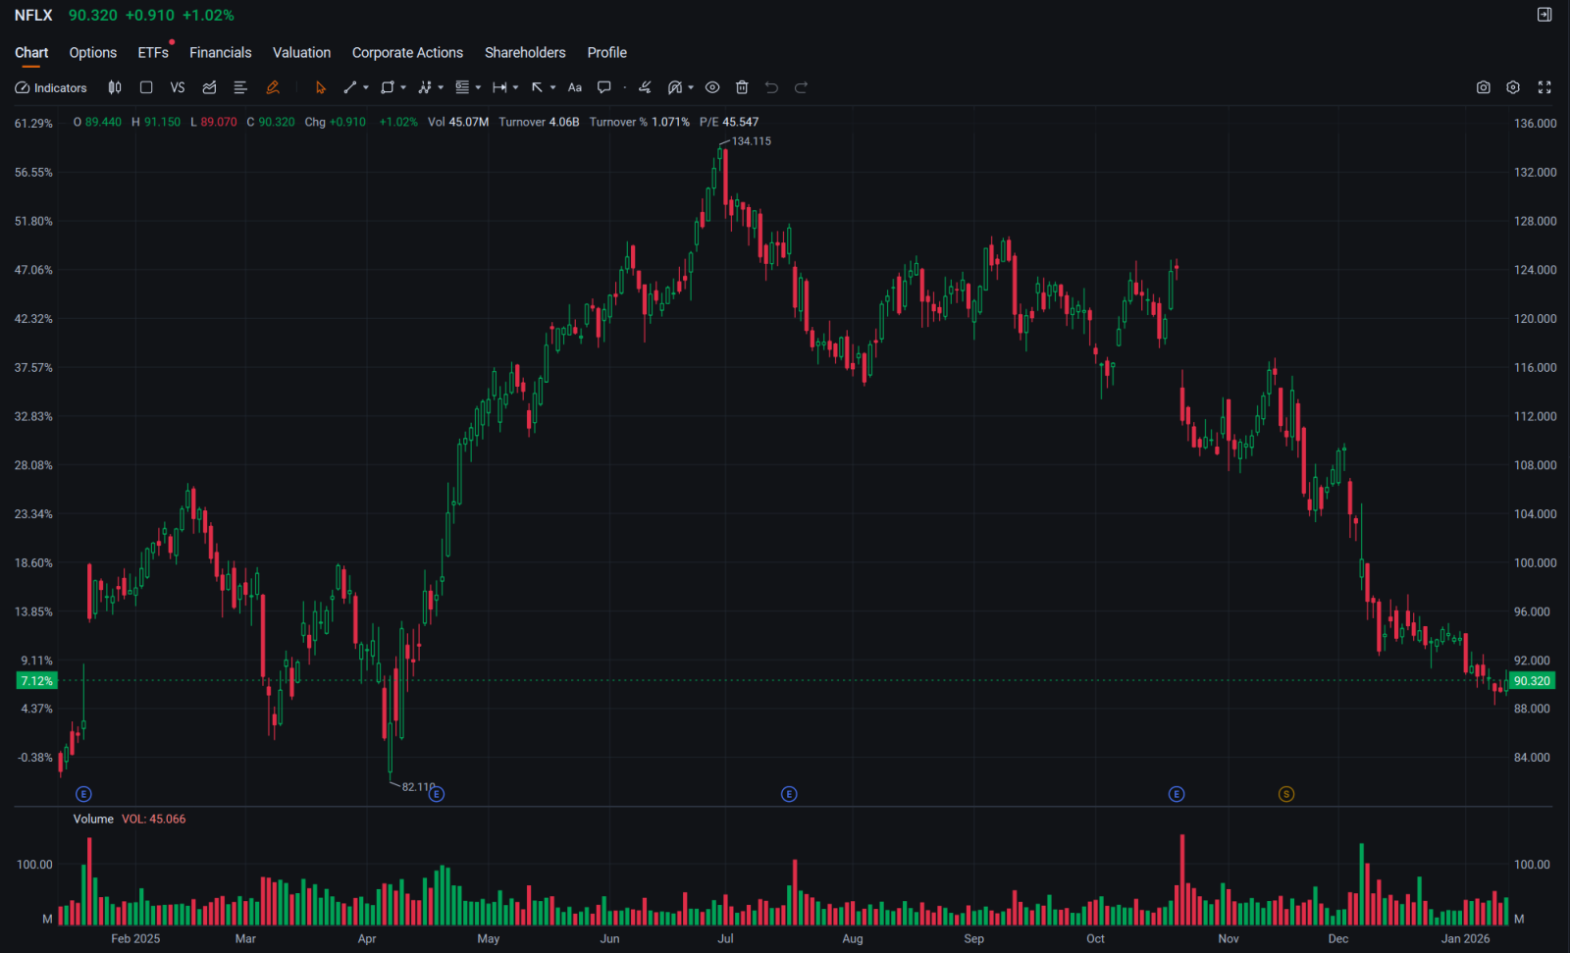This screenshot has height=953, width=1570.
Task: Expand the shape tools dropdown arrow
Action: pyautogui.click(x=403, y=87)
